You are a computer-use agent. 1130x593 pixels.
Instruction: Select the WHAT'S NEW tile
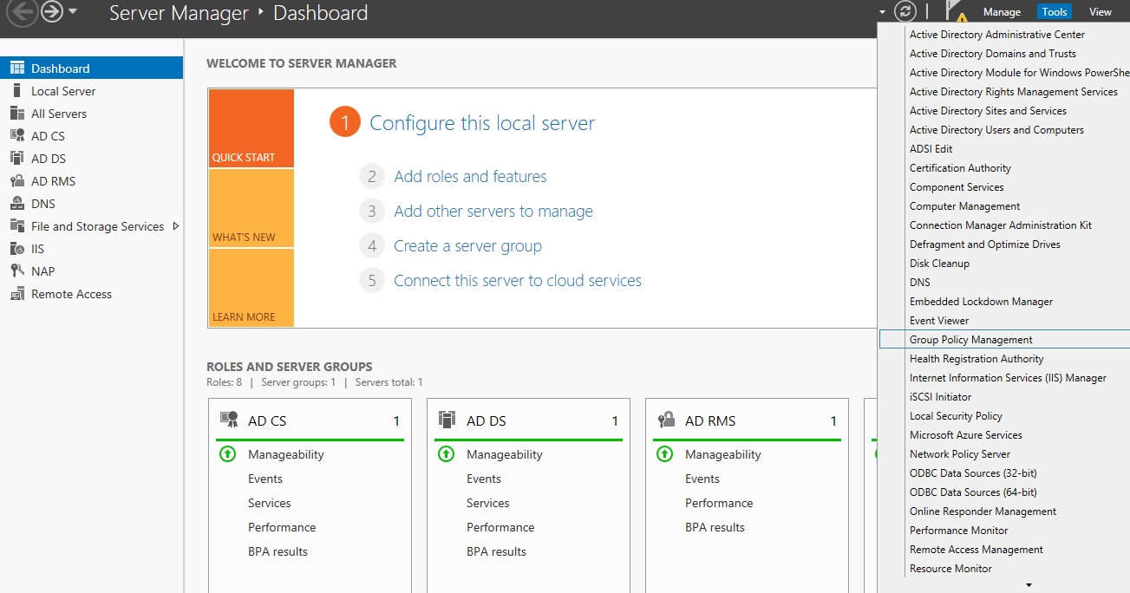[251, 208]
